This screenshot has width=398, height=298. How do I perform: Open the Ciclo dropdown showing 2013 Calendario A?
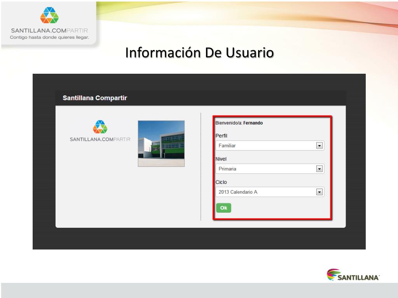270,192
